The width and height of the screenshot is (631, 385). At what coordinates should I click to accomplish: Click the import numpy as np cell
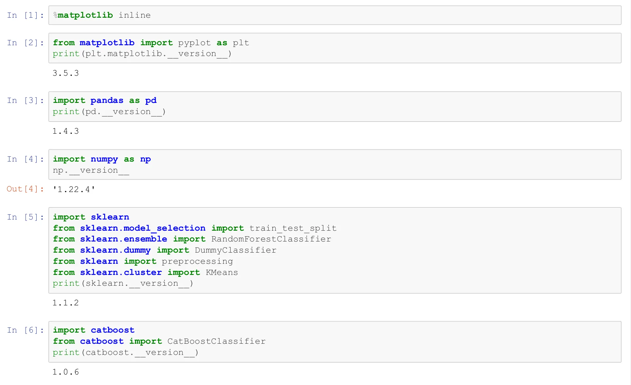335,164
